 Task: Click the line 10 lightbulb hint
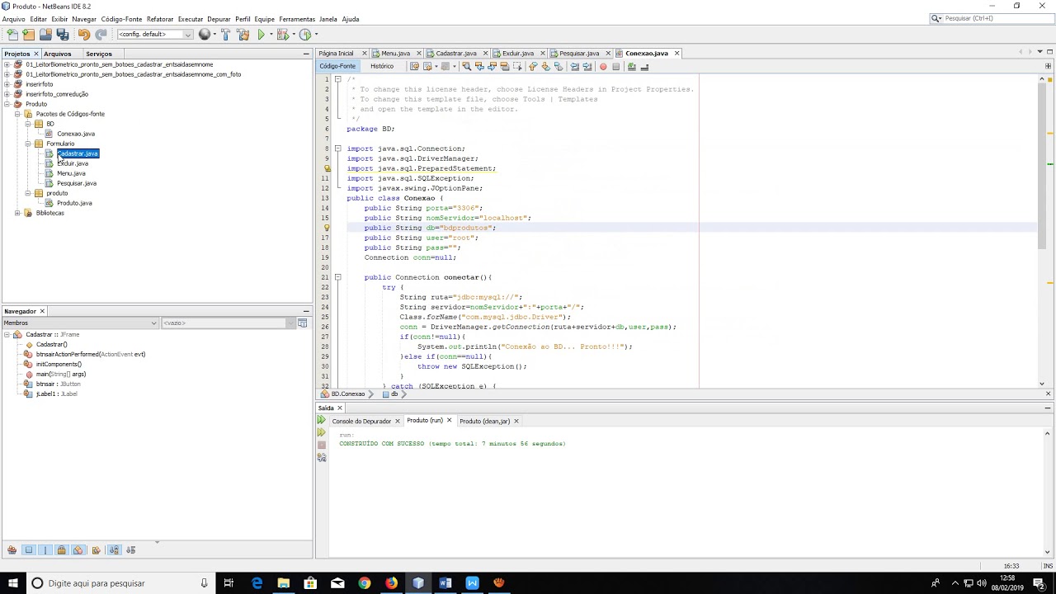click(x=327, y=168)
